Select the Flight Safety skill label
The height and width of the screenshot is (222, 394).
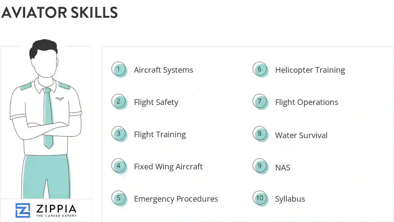click(156, 102)
